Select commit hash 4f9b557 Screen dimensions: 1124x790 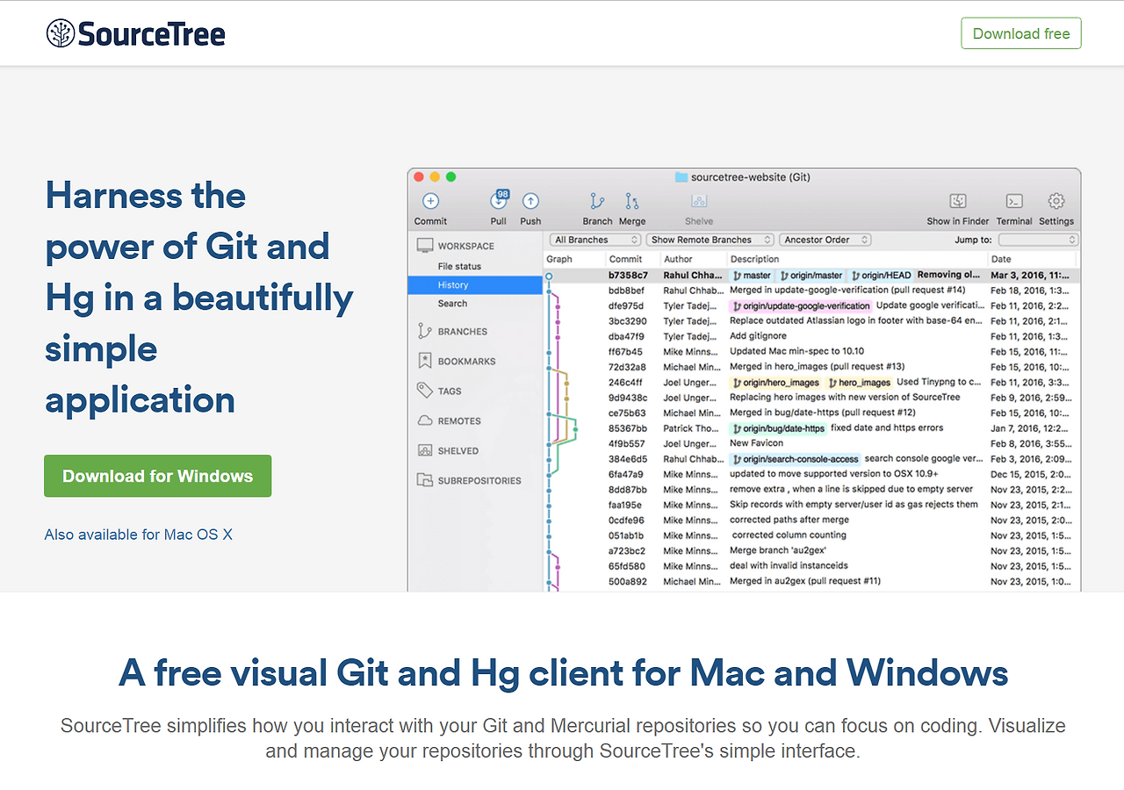(x=627, y=444)
